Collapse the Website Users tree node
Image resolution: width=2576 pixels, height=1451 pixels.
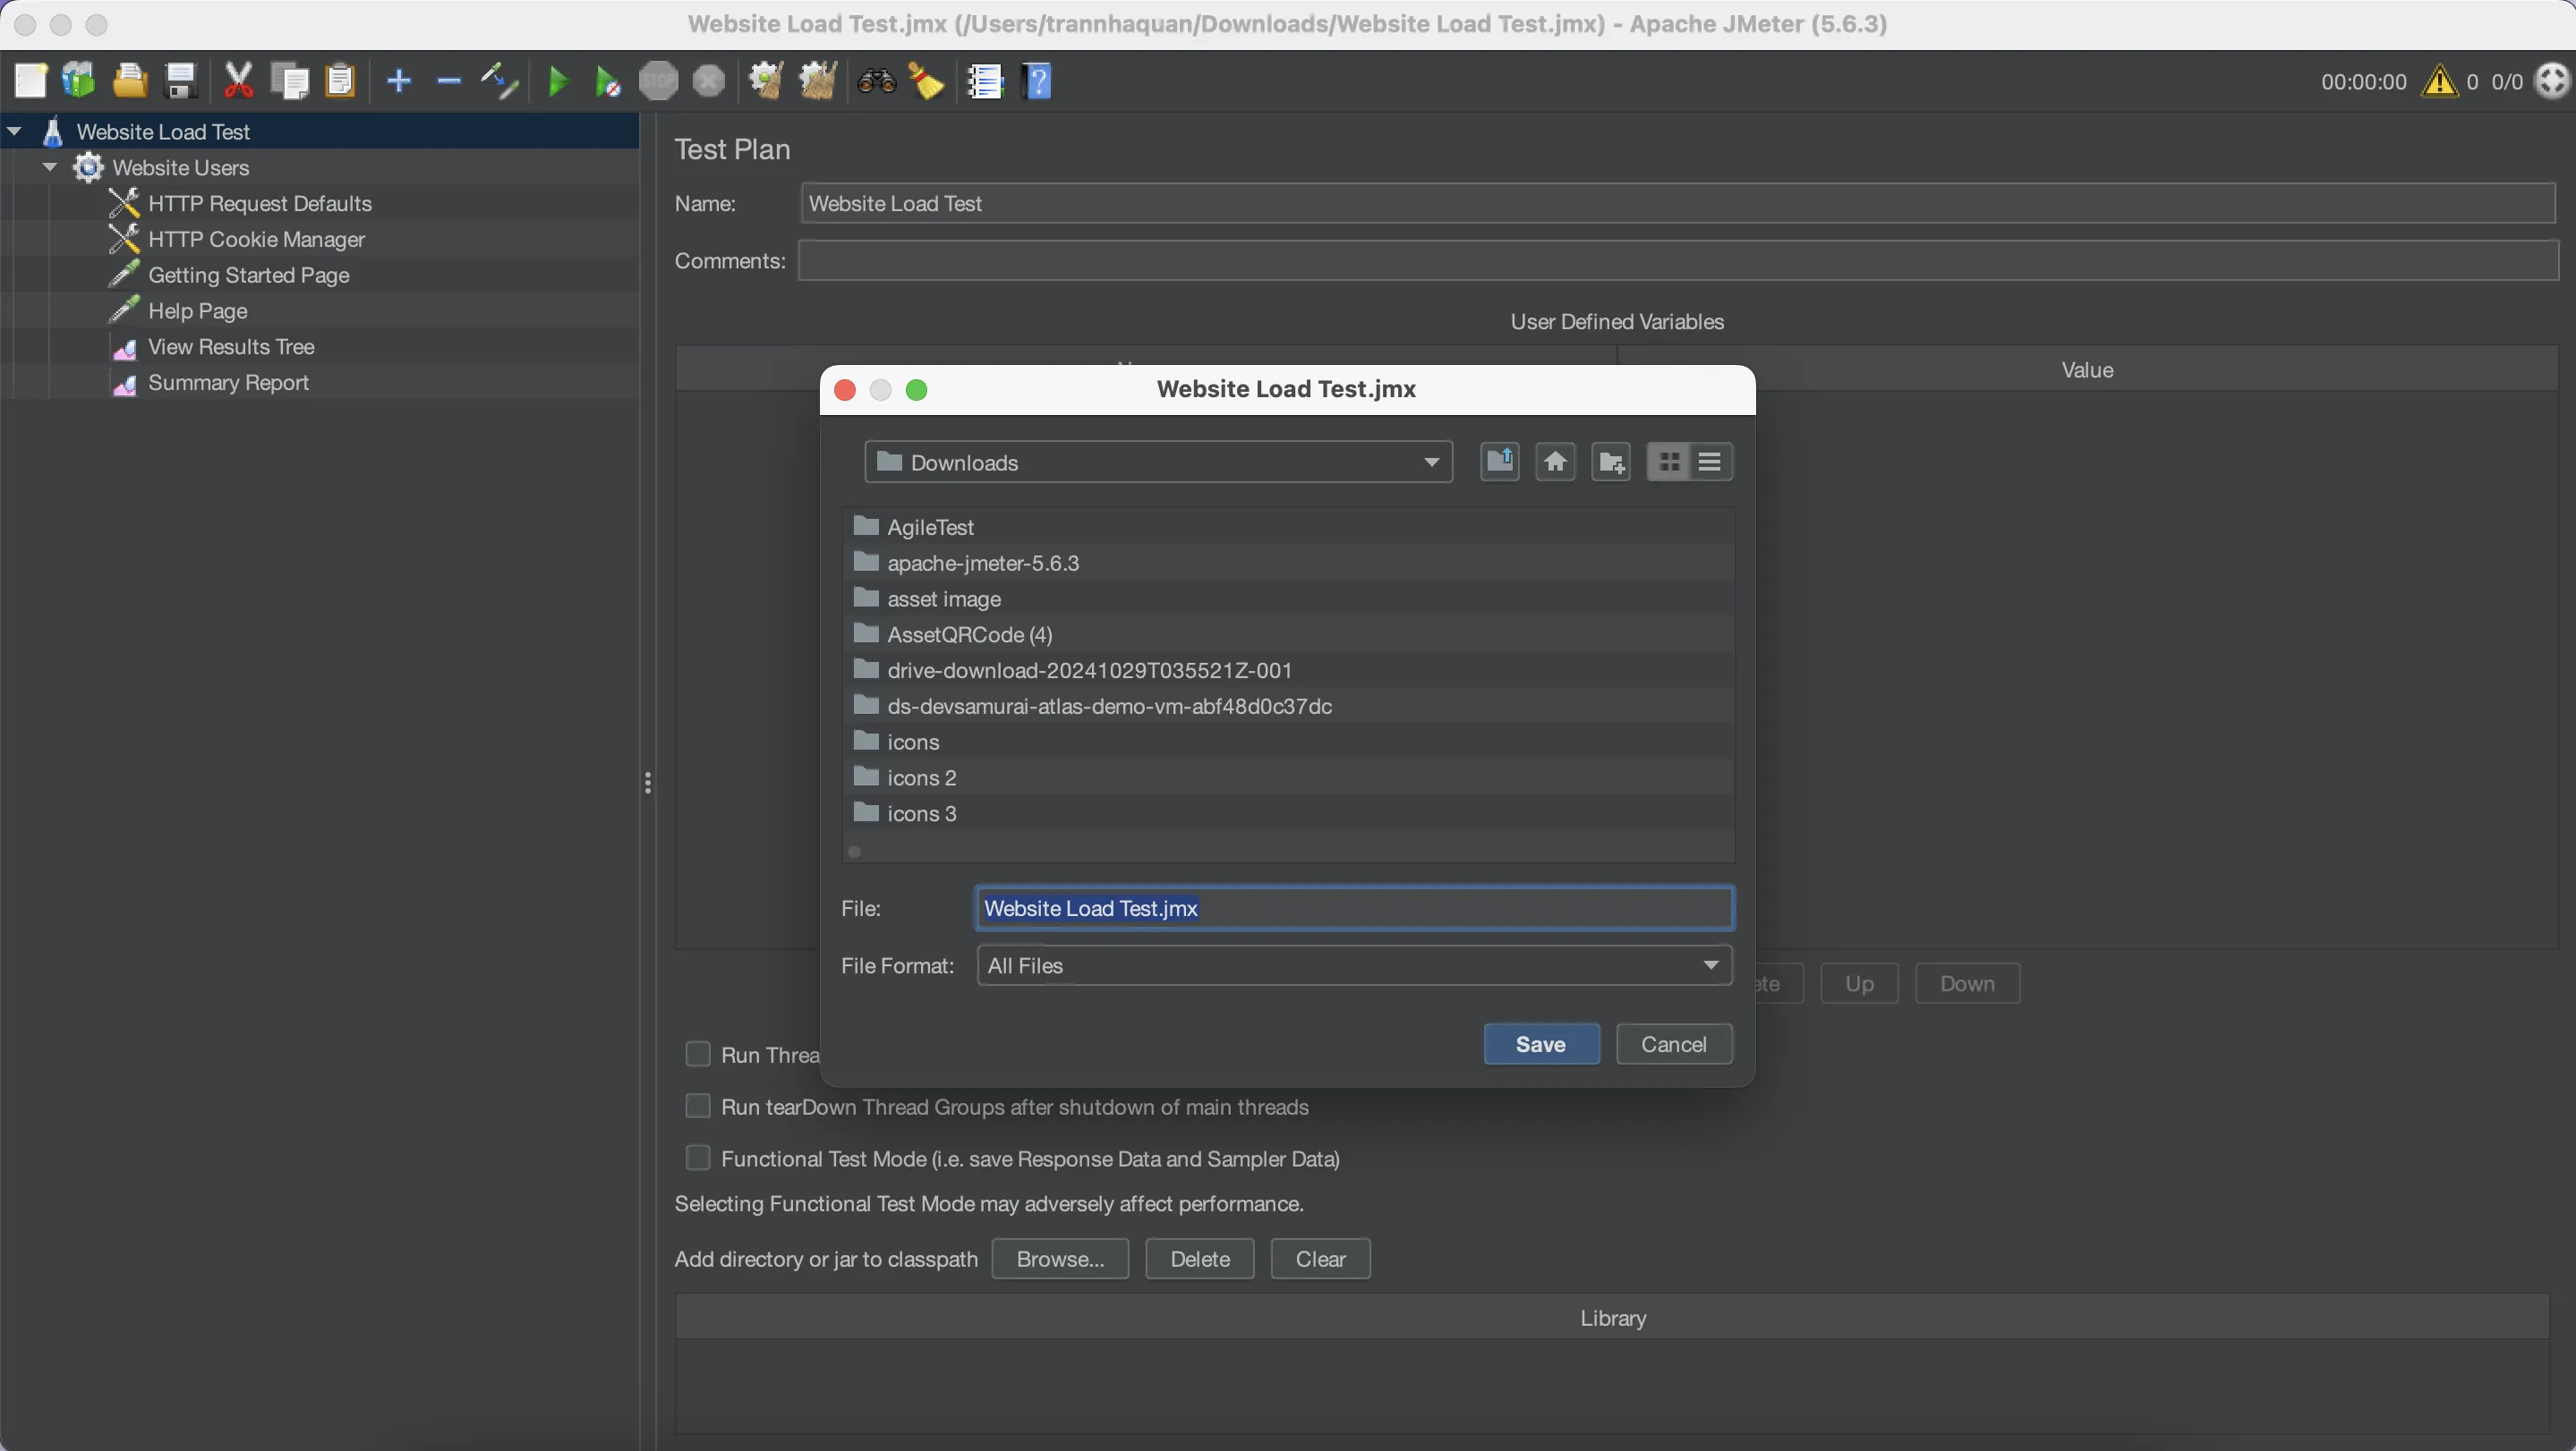[49, 167]
